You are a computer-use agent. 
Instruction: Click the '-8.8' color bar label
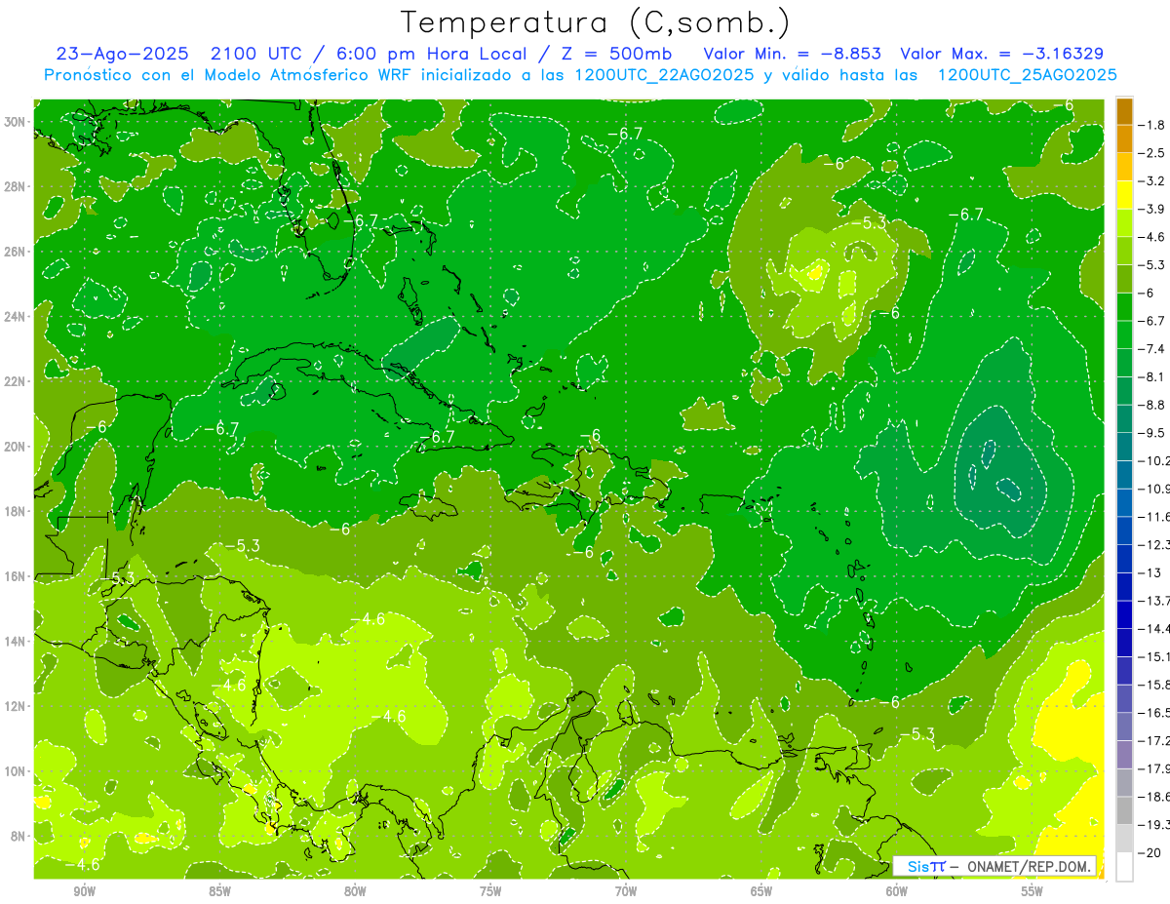tap(1152, 405)
